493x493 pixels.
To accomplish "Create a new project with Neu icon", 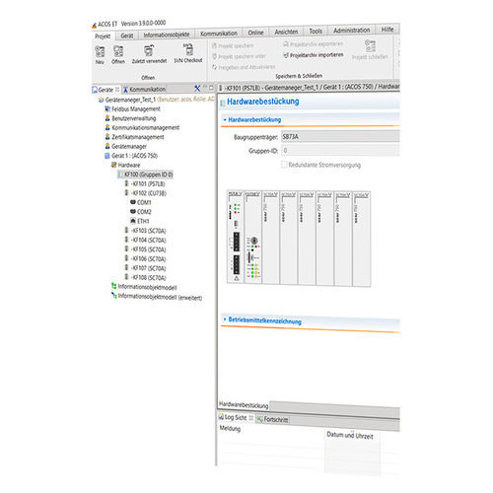I will coord(100,54).
